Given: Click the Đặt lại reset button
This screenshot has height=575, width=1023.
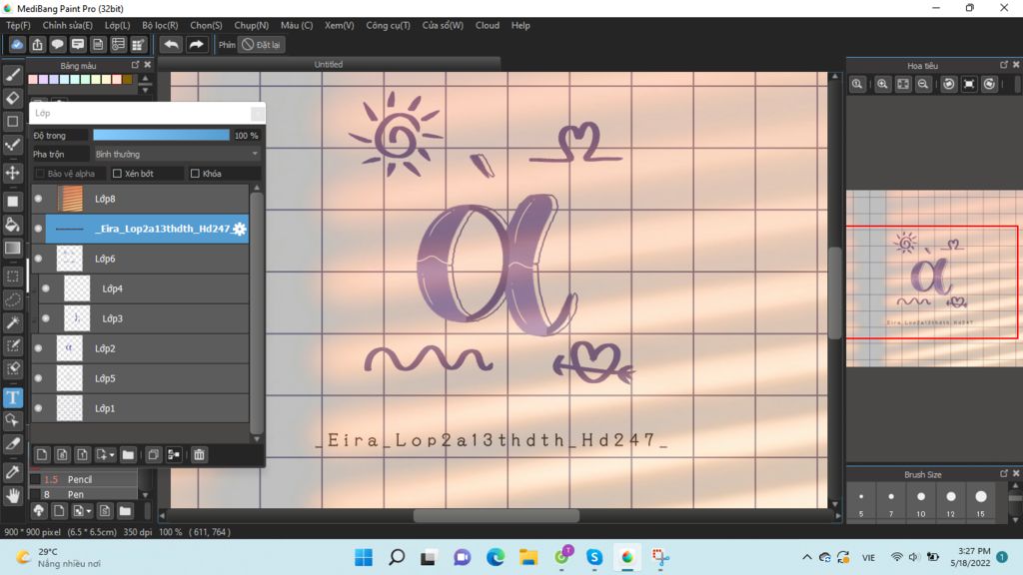Looking at the screenshot, I should [x=261, y=44].
